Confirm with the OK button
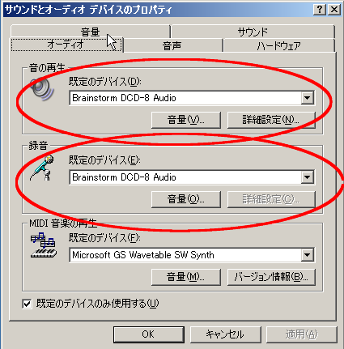 click(x=149, y=334)
